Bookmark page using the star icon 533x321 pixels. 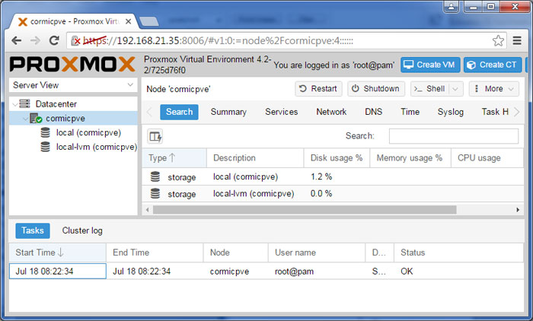click(x=498, y=41)
